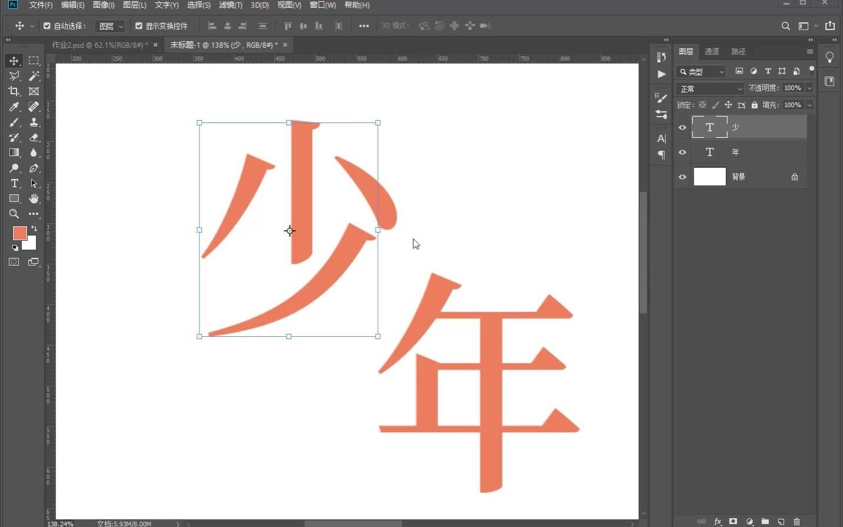843x527 pixels.
Task: Select the History Brush tool
Action: click(14, 137)
